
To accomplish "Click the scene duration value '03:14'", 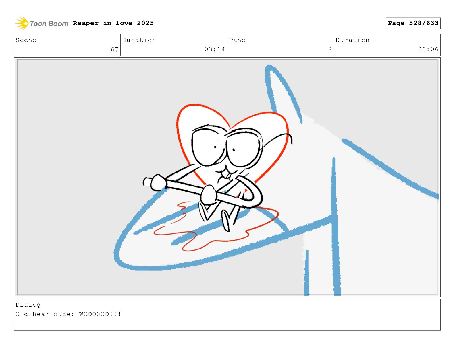I will [x=215, y=49].
